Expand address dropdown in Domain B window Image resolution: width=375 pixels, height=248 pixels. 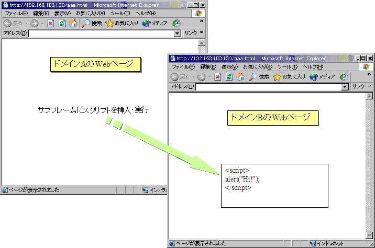click(x=345, y=87)
